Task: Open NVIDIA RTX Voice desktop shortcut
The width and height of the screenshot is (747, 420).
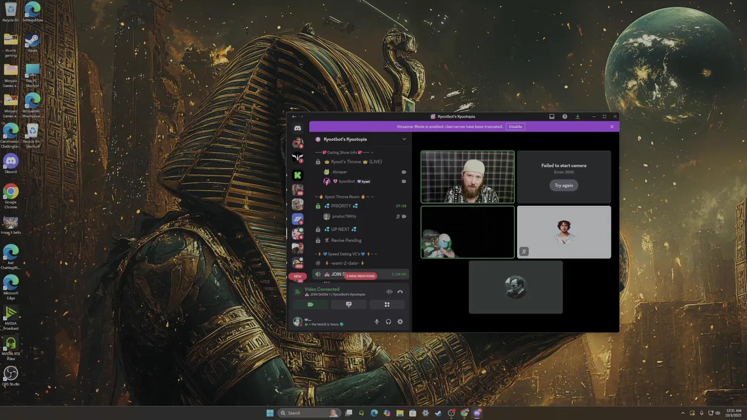Action: tap(11, 348)
